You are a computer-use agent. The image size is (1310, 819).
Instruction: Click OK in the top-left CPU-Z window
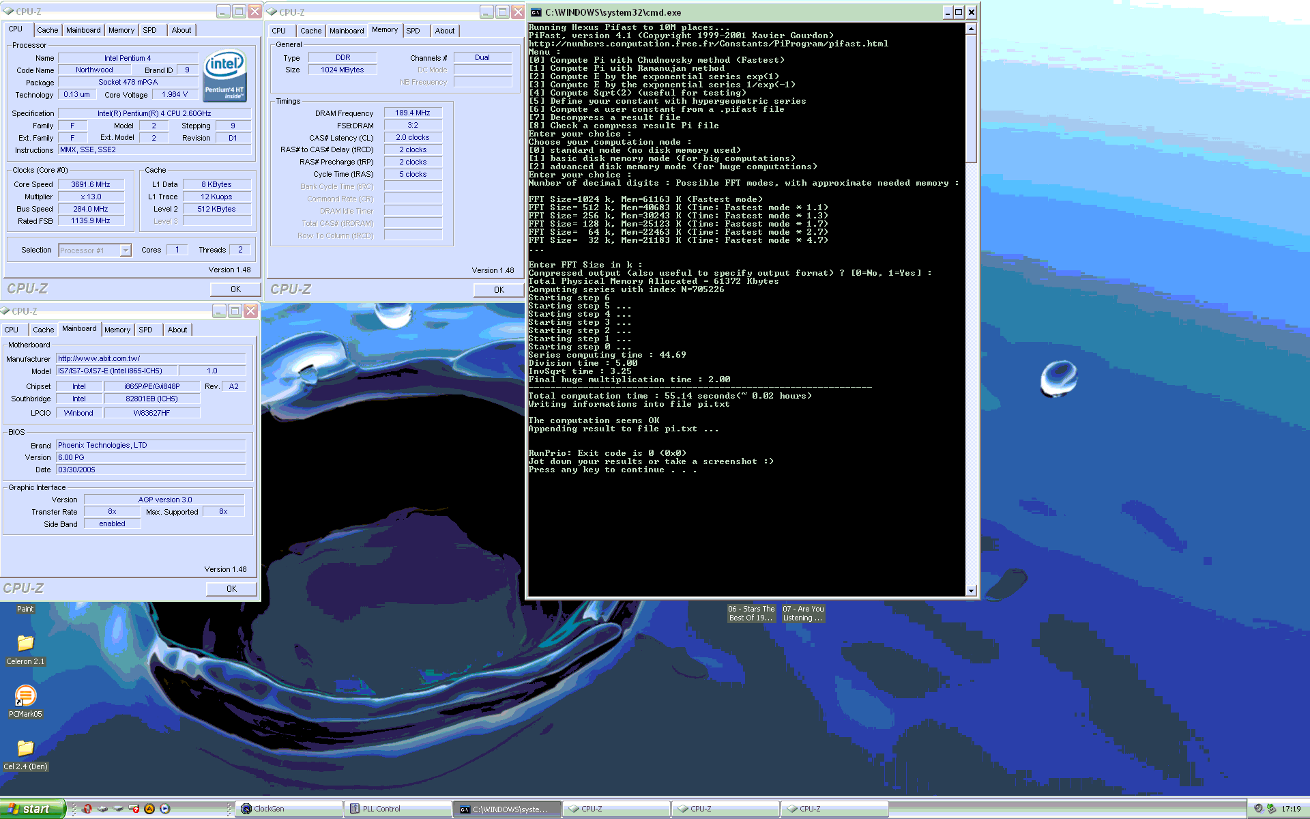[235, 289]
